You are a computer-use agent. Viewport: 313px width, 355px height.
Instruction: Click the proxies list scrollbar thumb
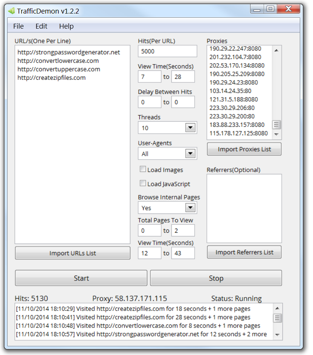pyautogui.click(x=276, y=125)
